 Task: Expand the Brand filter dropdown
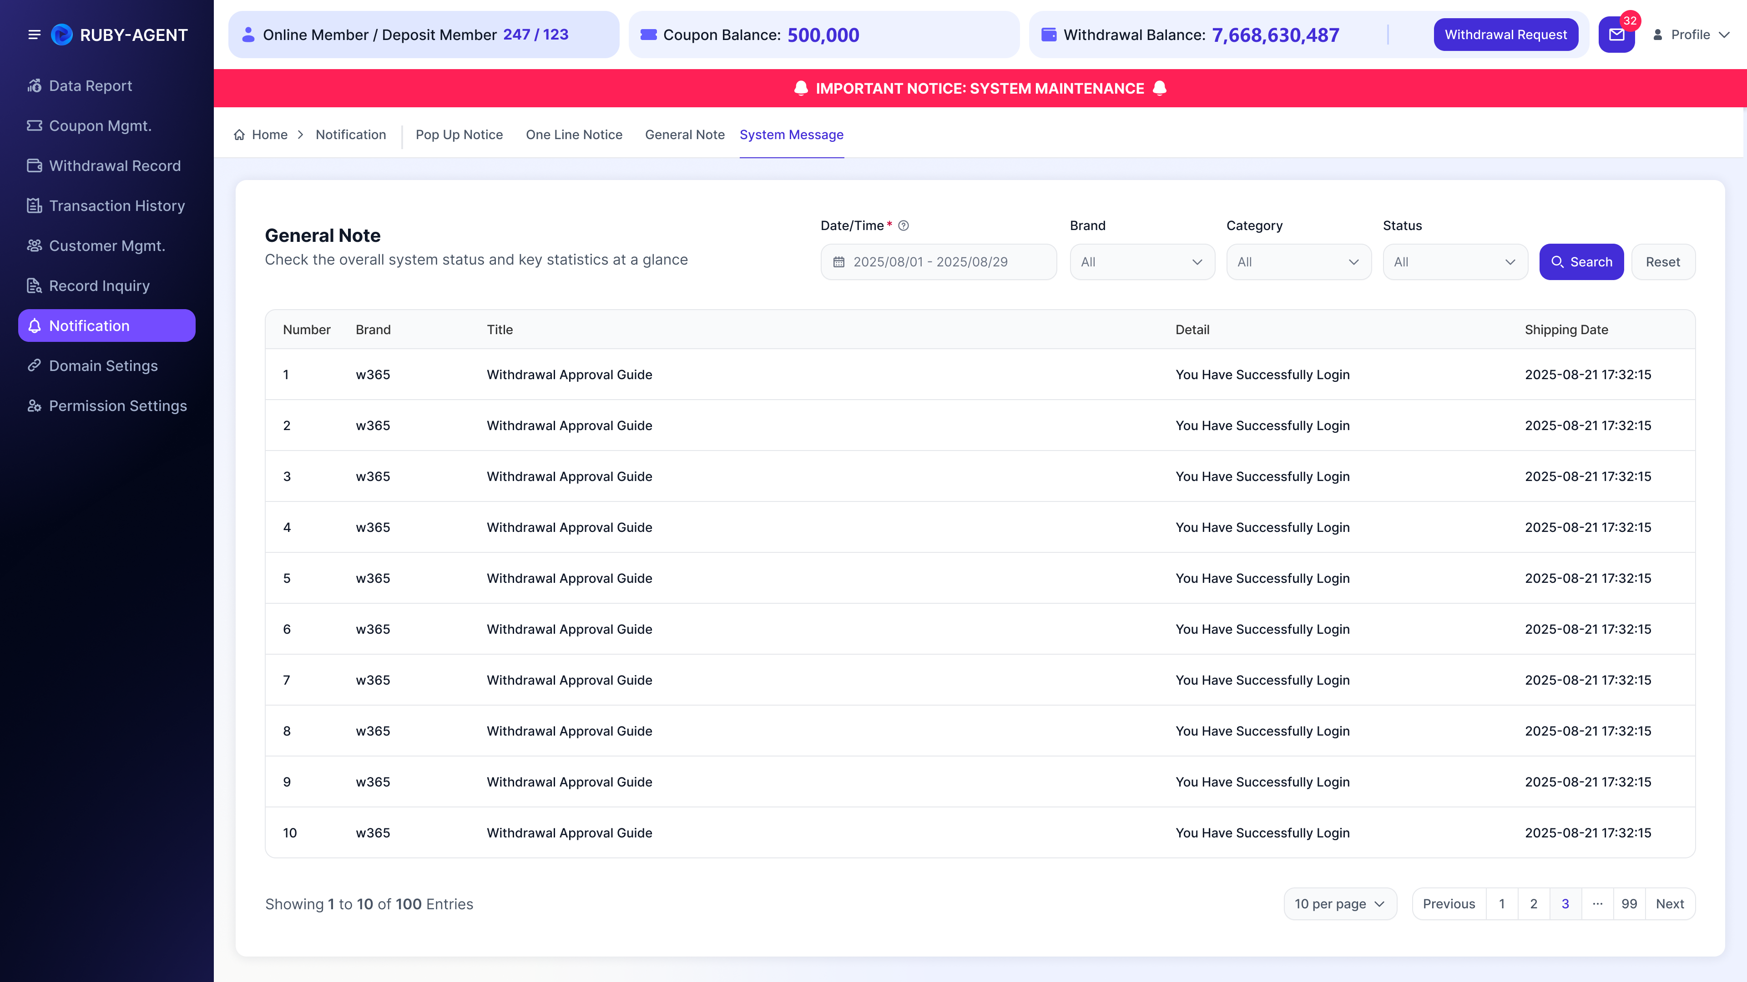click(1142, 261)
